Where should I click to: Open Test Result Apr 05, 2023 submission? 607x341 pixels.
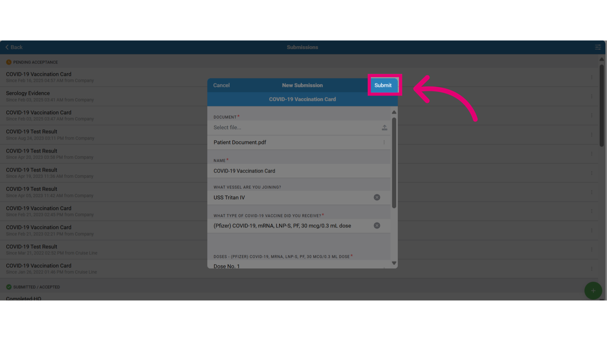[299, 192]
